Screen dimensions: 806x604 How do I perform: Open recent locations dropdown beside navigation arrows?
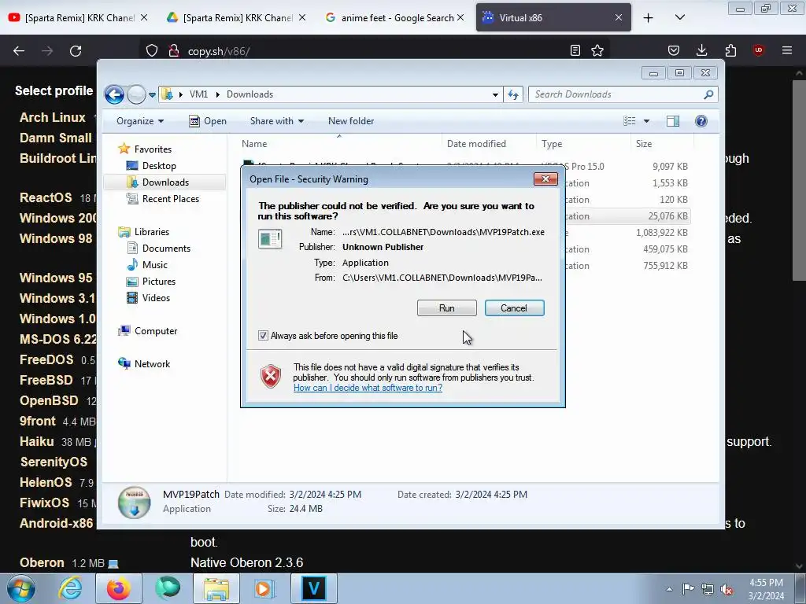coord(152,95)
